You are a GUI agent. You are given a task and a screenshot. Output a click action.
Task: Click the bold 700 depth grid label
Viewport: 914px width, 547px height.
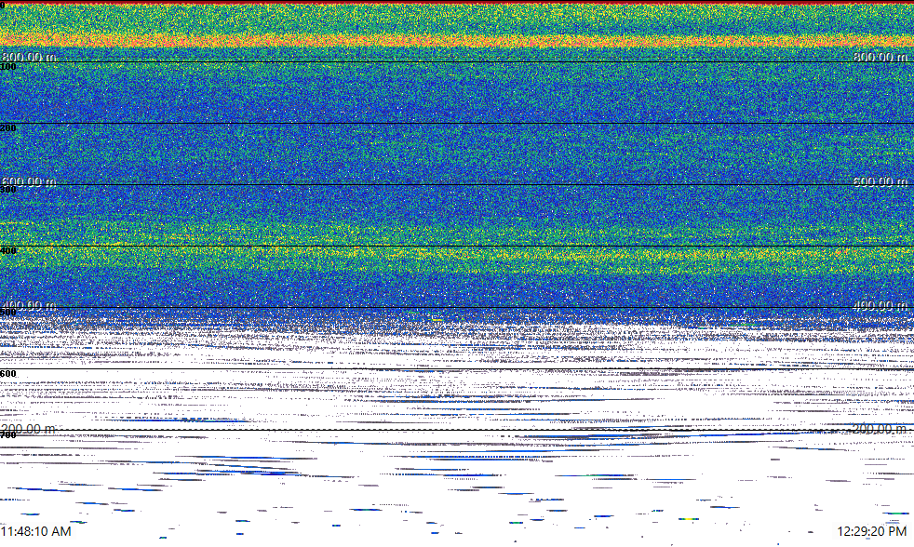[8, 435]
